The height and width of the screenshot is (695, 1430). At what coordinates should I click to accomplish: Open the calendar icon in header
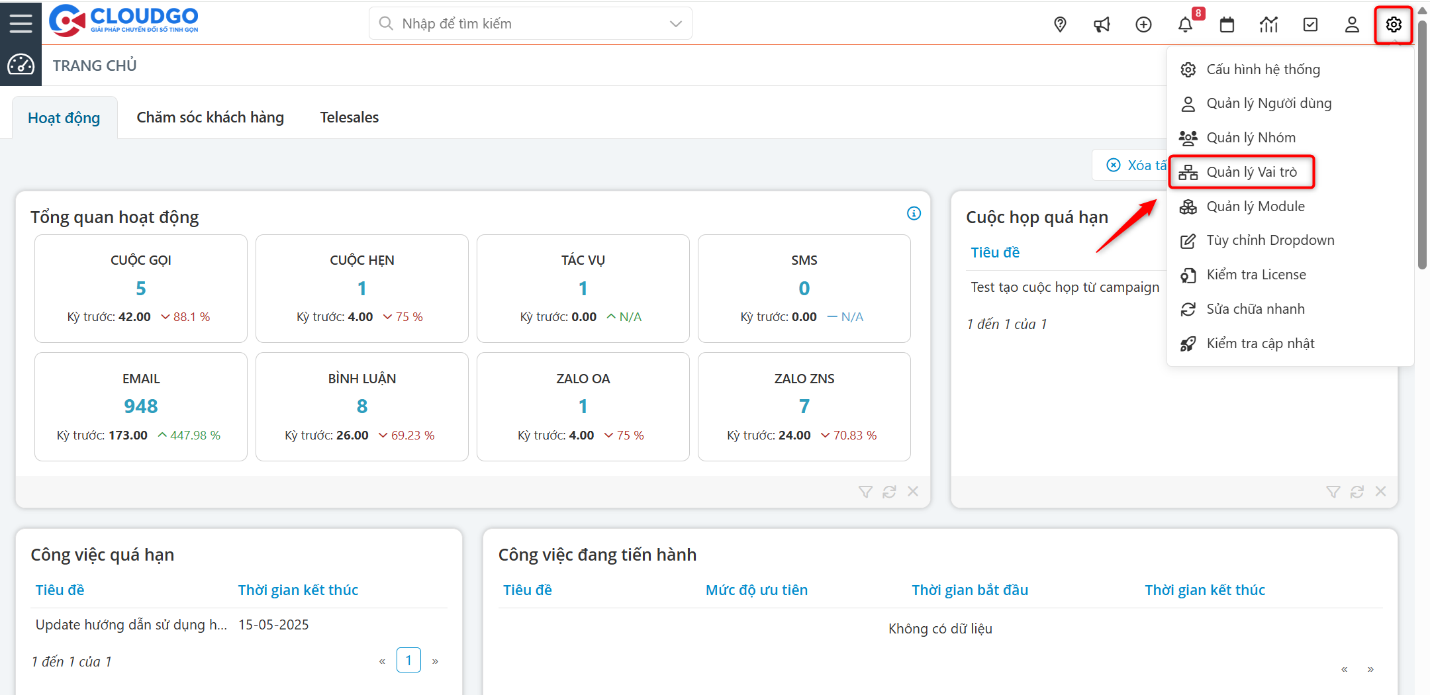[1227, 24]
